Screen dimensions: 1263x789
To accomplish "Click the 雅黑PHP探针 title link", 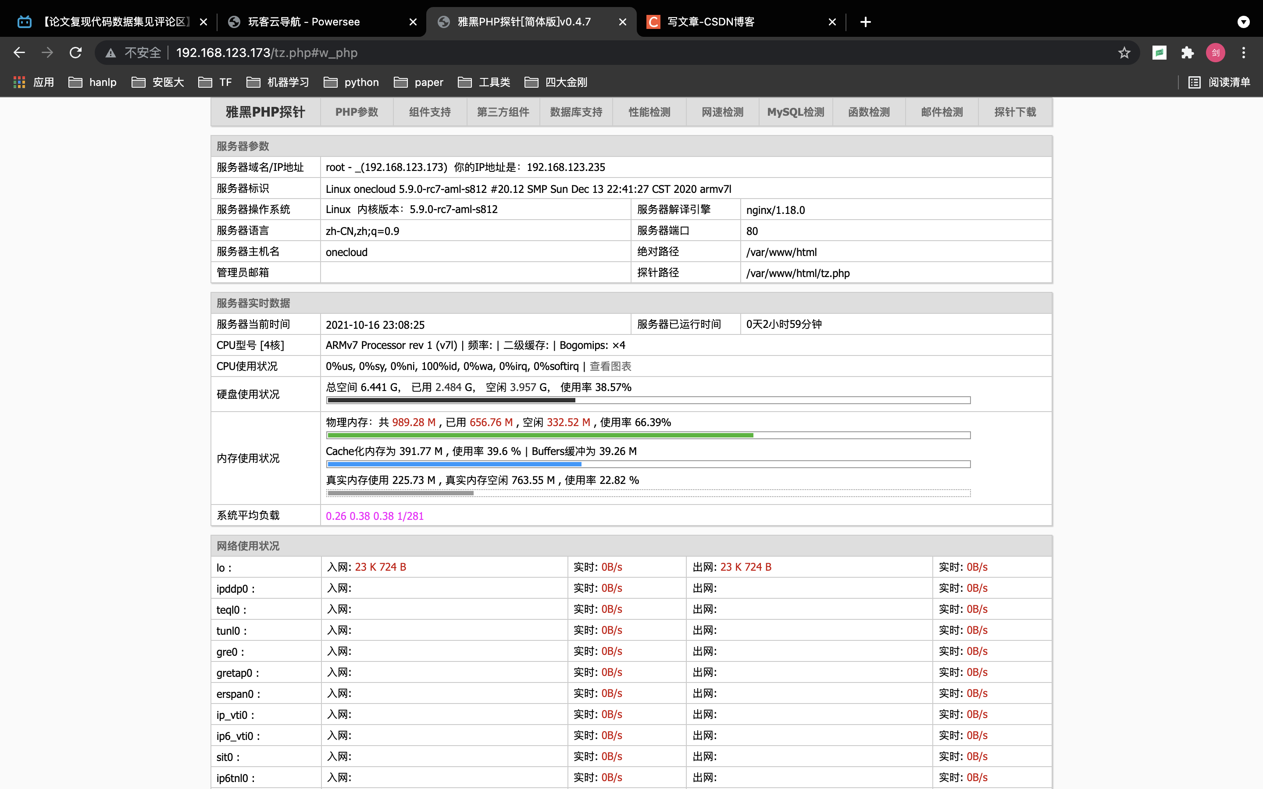I will point(265,112).
